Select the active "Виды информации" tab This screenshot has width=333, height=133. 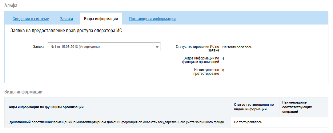coord(101,19)
